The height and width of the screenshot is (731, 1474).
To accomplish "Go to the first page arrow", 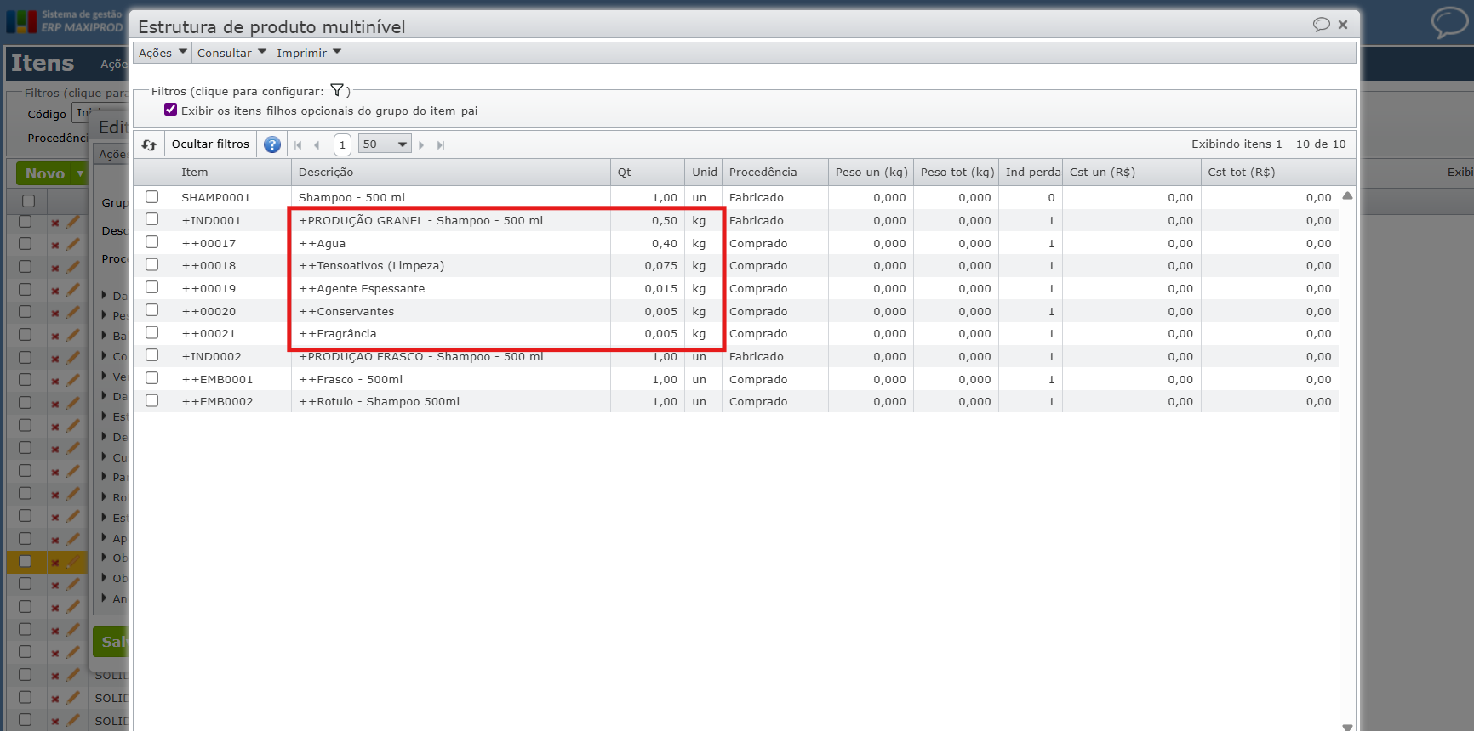I will 298,145.
